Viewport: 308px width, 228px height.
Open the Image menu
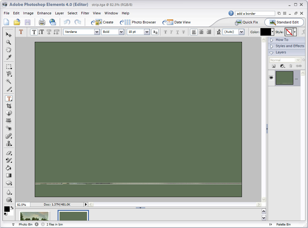pyautogui.click(x=28, y=13)
